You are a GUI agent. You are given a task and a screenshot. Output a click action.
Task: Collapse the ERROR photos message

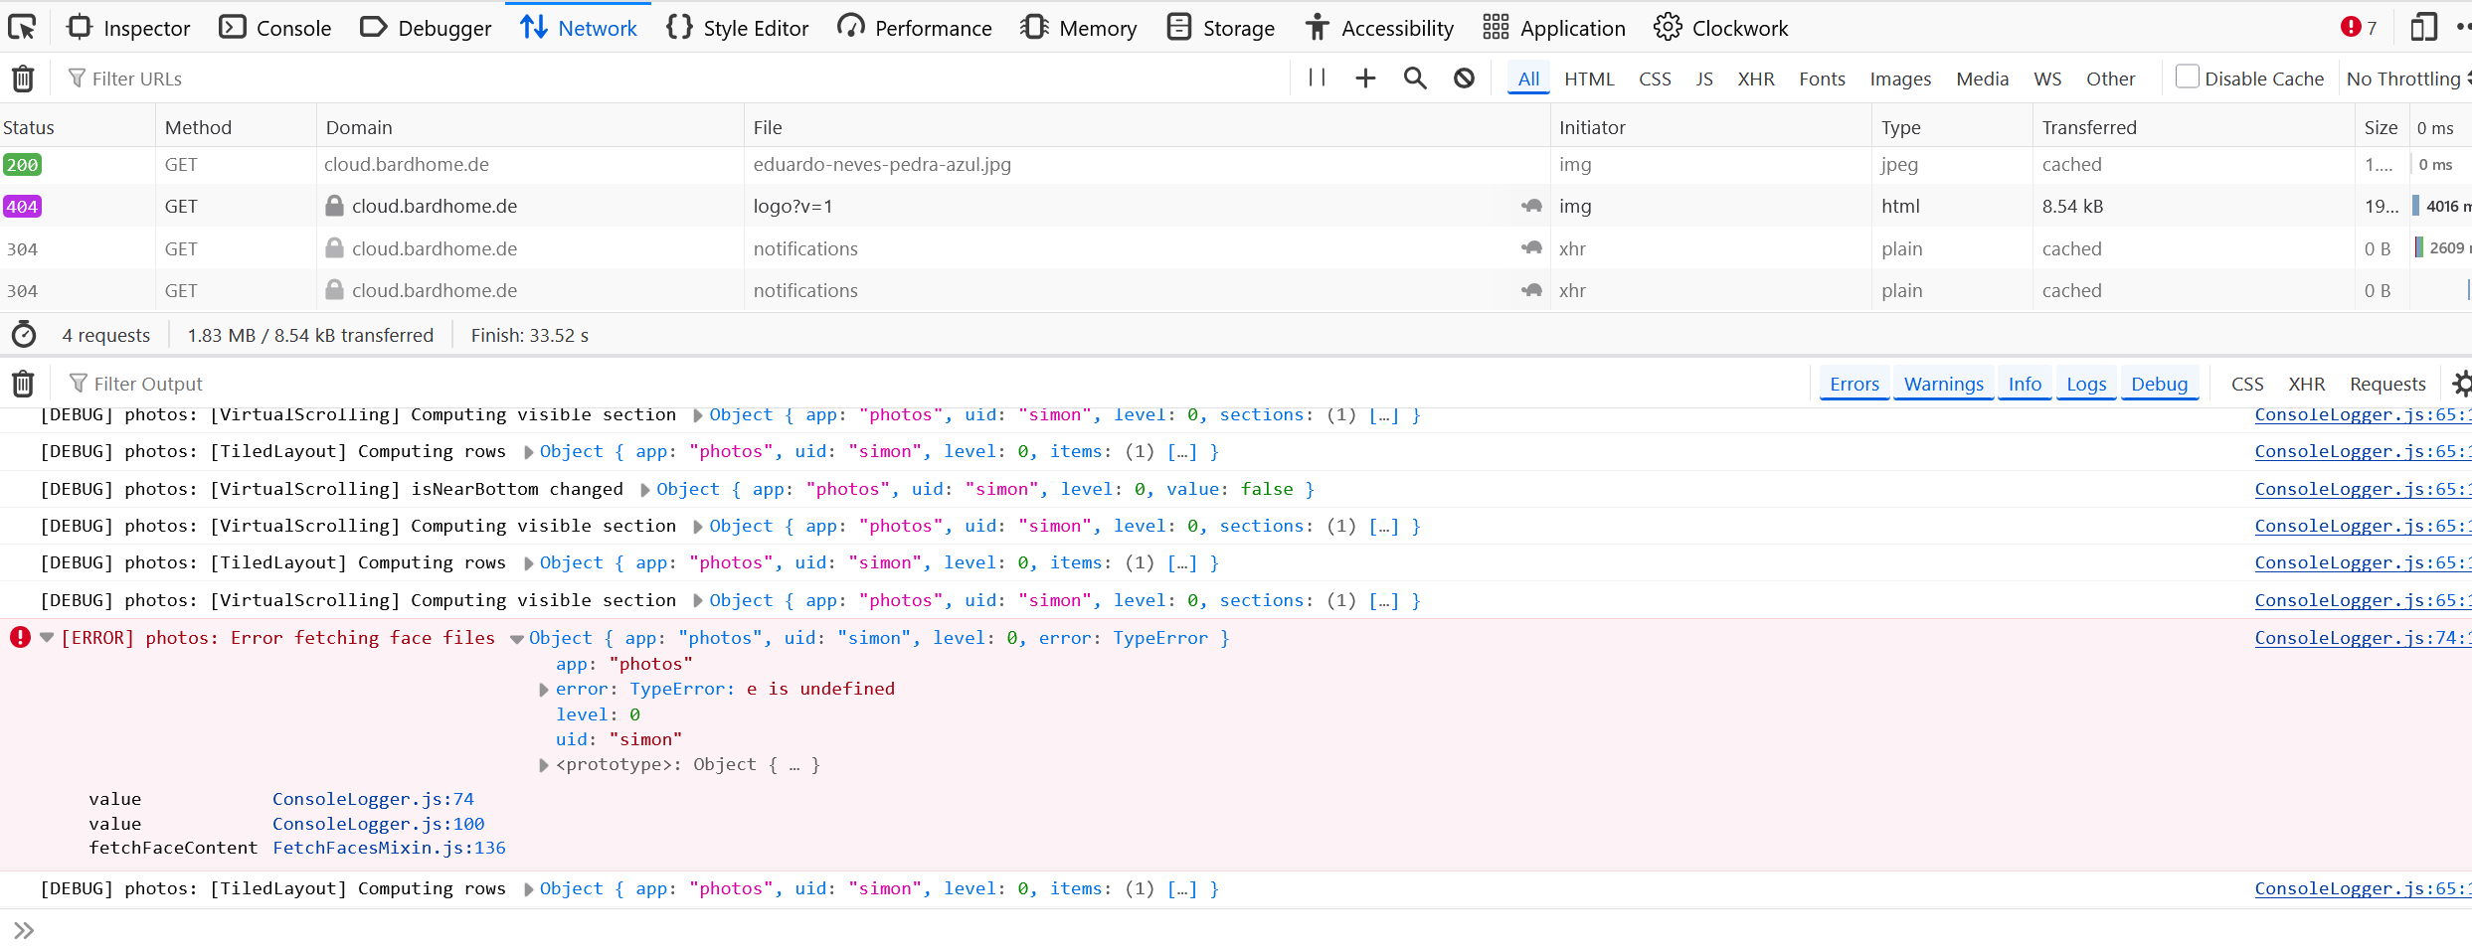coord(47,638)
